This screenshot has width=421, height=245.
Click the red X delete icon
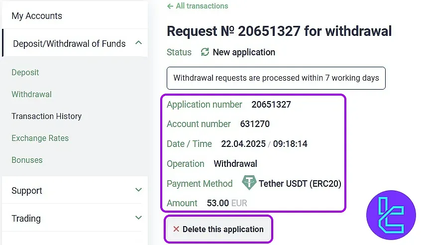click(176, 230)
